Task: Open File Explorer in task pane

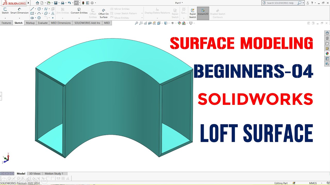Action: (x=327, y=43)
